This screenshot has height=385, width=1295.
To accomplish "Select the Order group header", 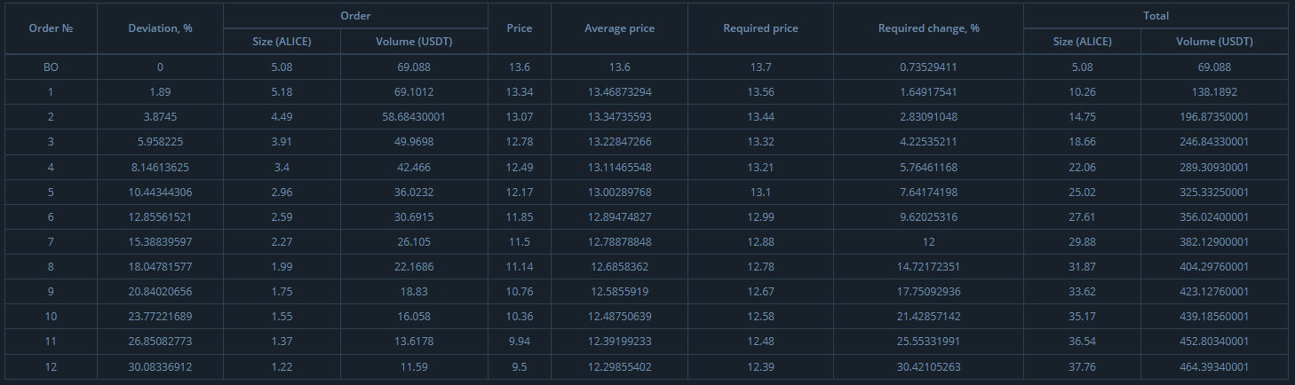I will (355, 16).
